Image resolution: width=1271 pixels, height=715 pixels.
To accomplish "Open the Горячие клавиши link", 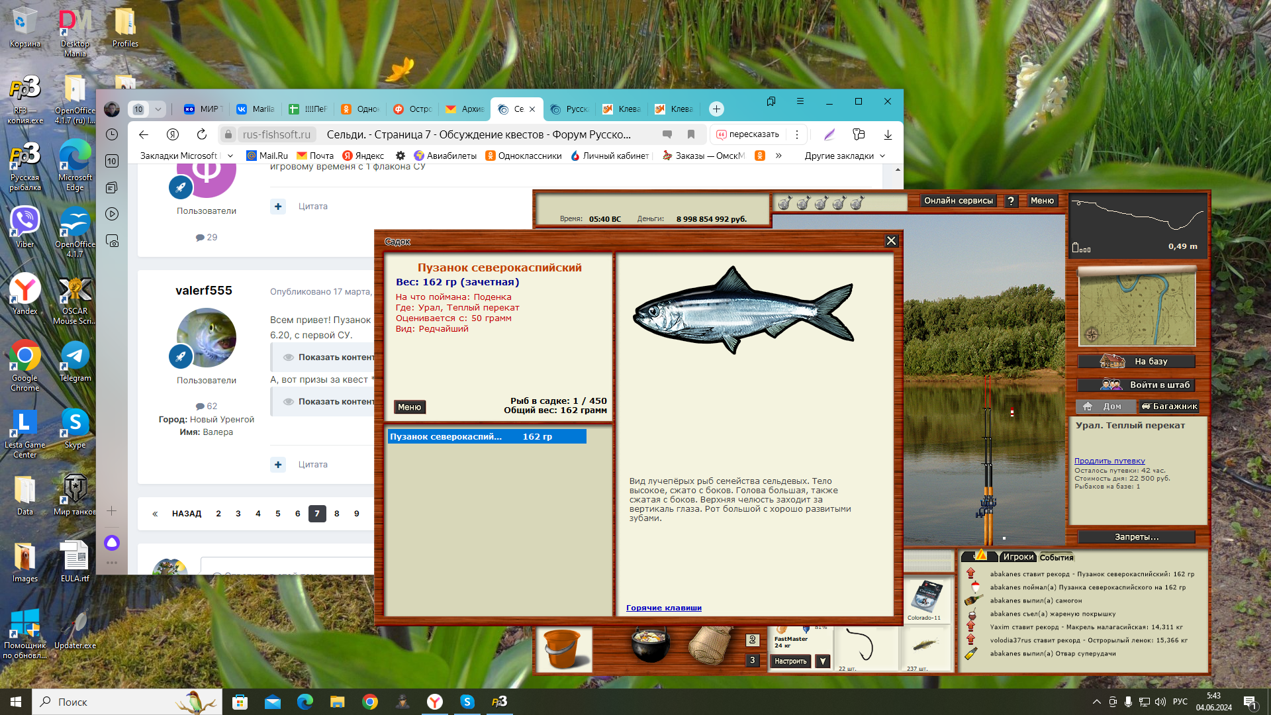I will (x=663, y=608).
